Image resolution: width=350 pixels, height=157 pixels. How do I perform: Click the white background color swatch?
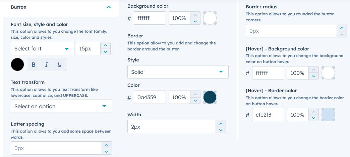tap(210, 18)
